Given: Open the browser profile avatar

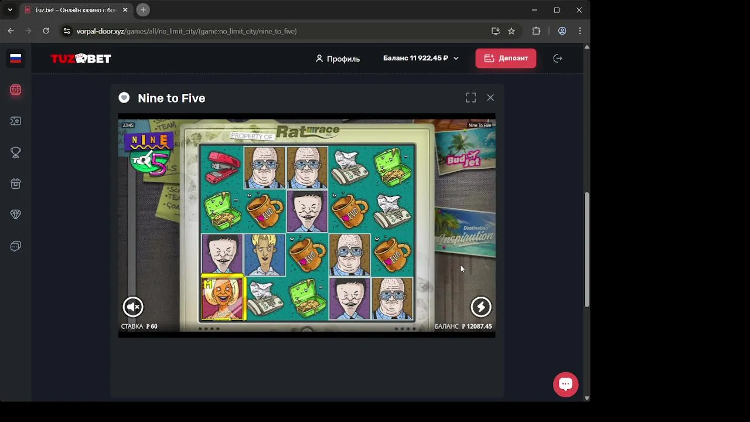Looking at the screenshot, I should pyautogui.click(x=562, y=31).
